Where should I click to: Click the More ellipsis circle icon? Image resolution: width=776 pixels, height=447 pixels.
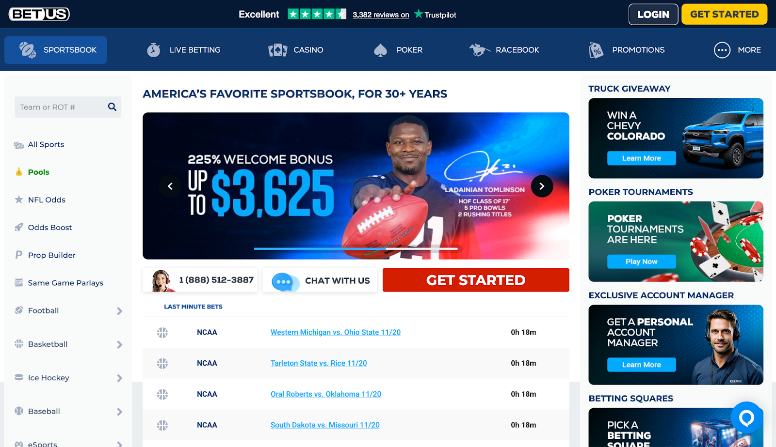[x=722, y=50]
